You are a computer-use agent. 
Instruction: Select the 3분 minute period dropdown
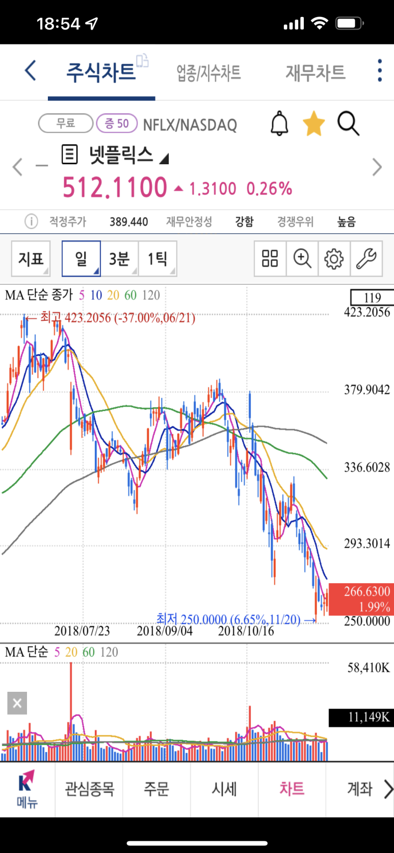pos(119,259)
